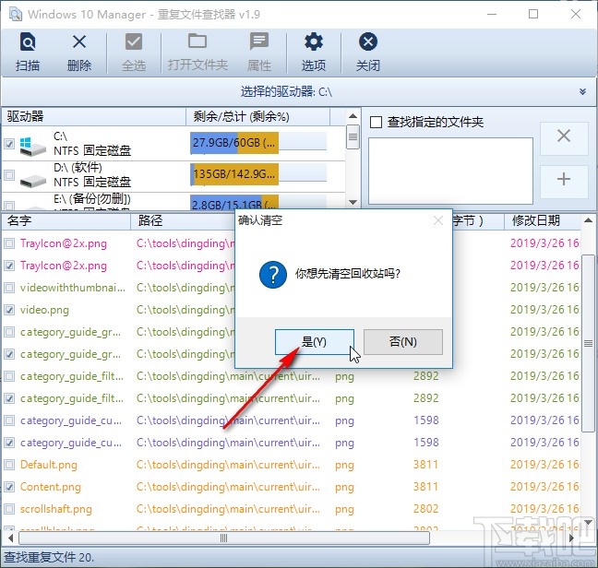Open 选项 options gear icon
The width and height of the screenshot is (598, 568).
314,41
